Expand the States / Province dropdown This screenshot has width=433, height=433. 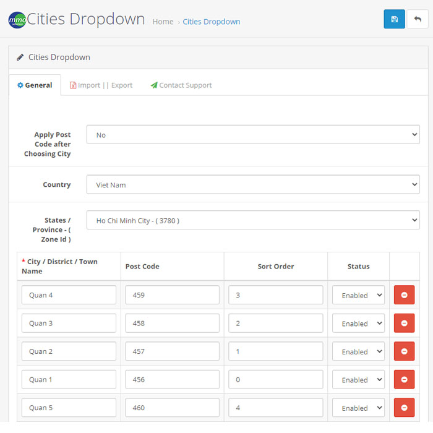[252, 220]
